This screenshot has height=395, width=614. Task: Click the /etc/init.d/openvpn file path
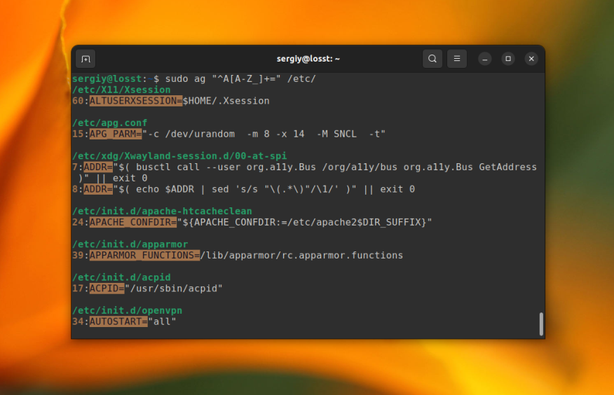(x=127, y=310)
